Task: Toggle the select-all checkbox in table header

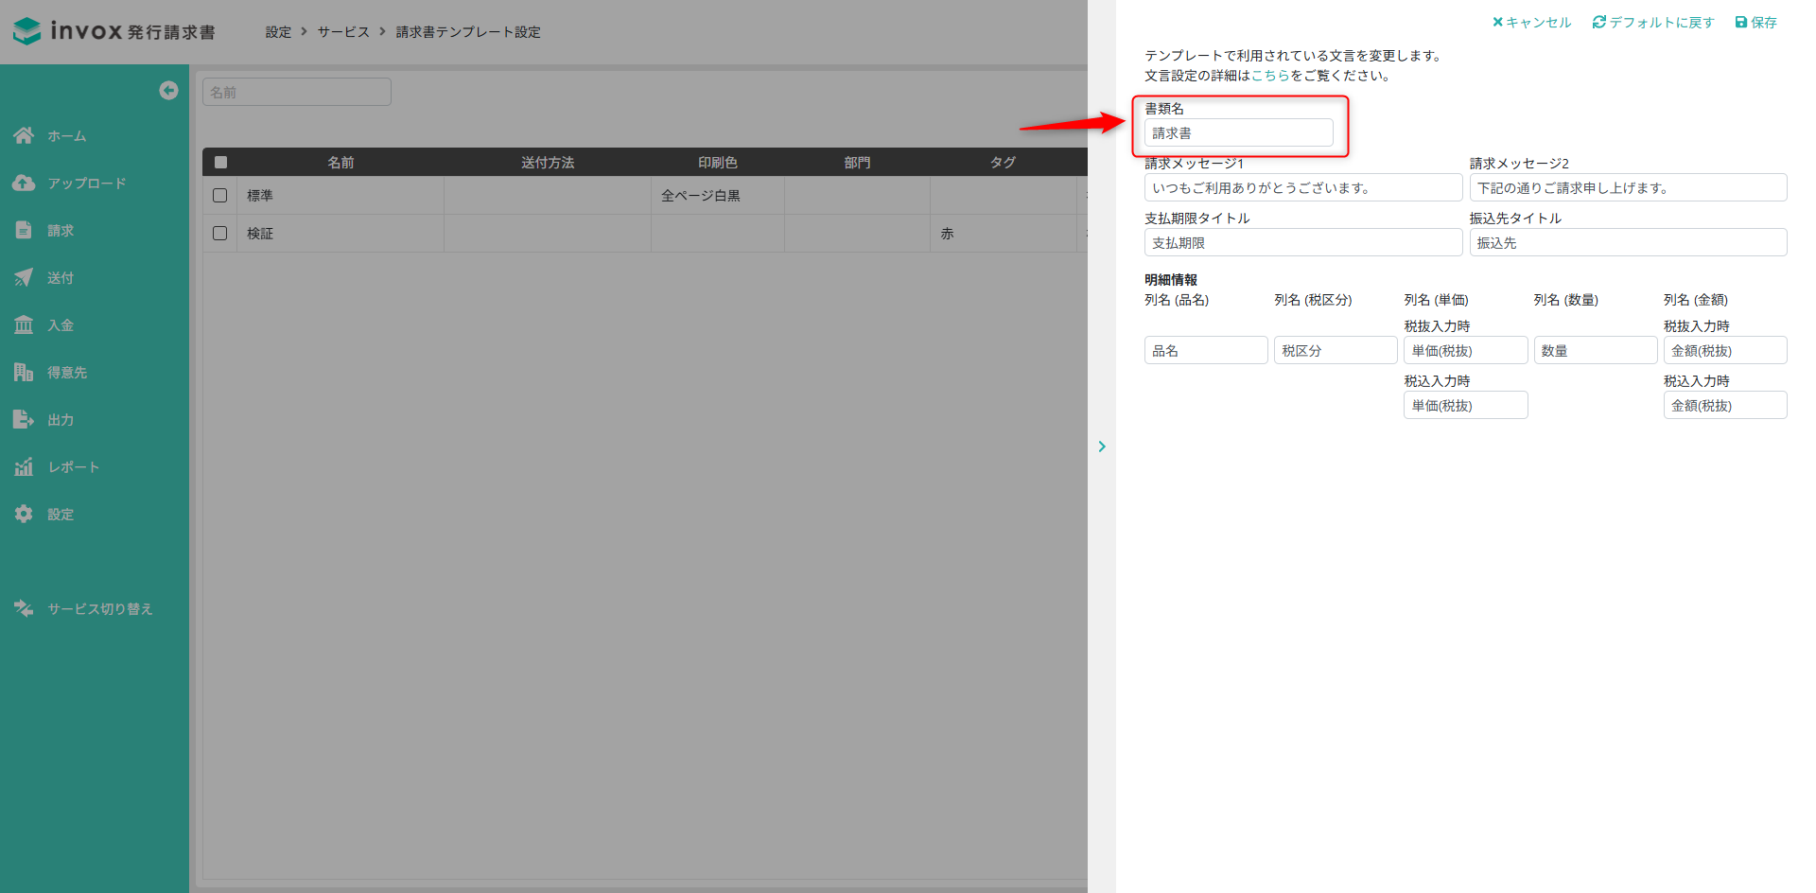Action: tap(220, 163)
